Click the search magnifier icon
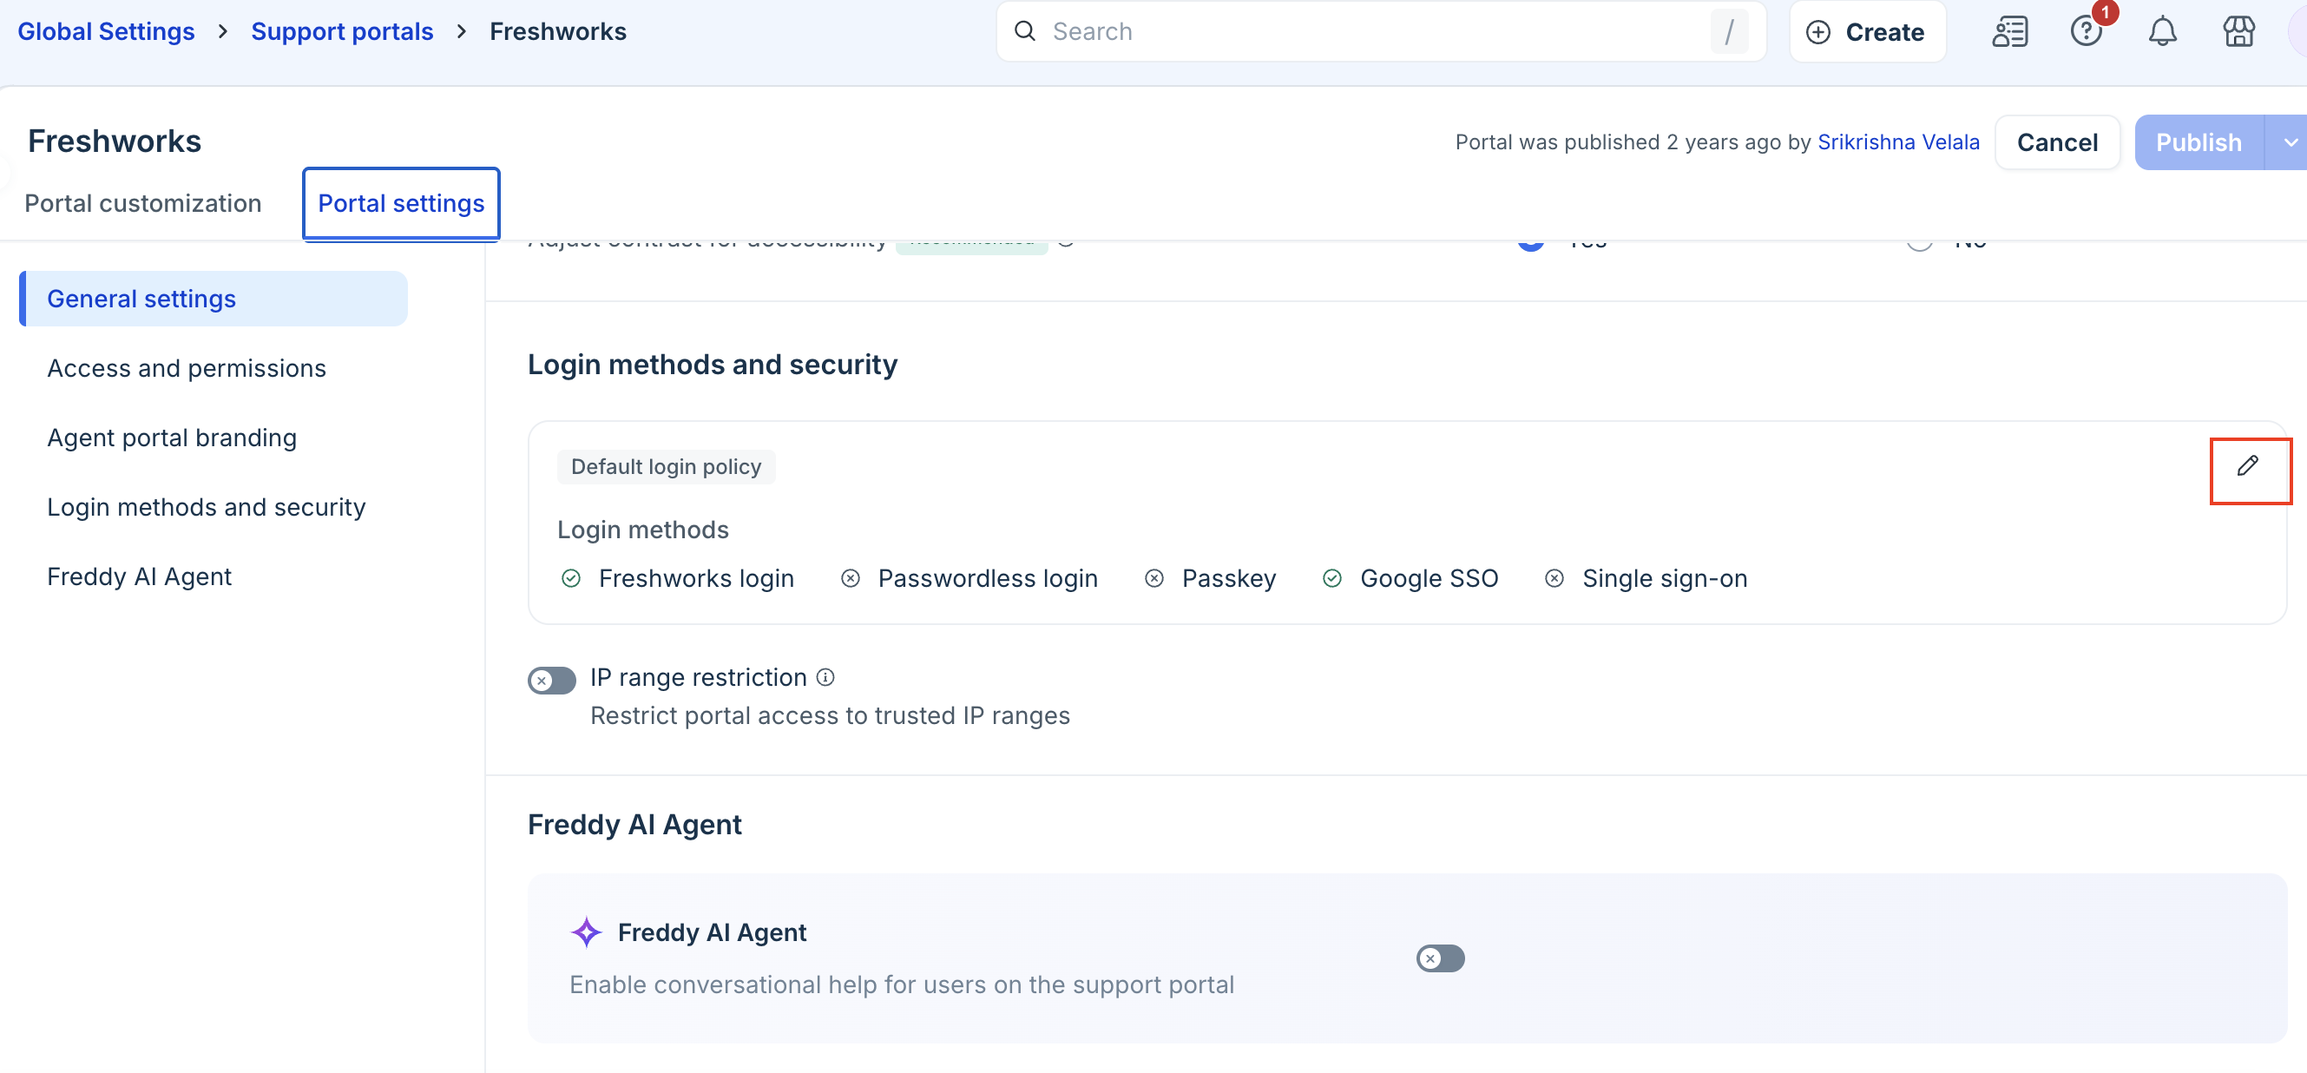Screen dimensions: 2307x1073 1024,31
